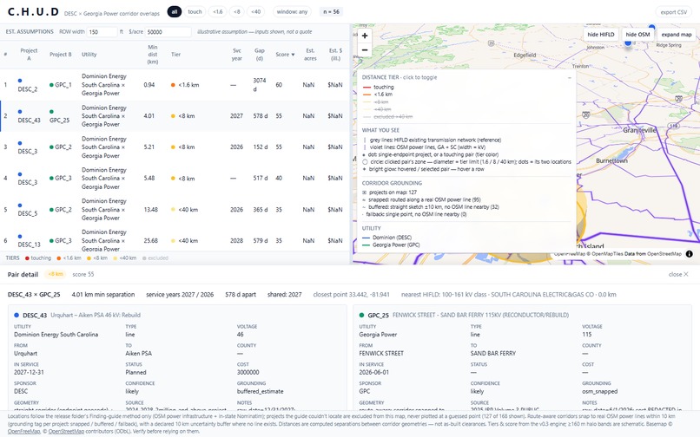This screenshot has height=437, width=700.
Task: Sort table by Svc year column
Action: [237, 55]
